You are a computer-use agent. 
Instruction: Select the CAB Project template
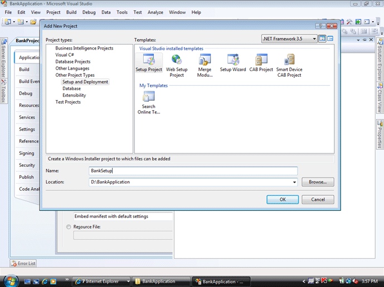(x=261, y=63)
